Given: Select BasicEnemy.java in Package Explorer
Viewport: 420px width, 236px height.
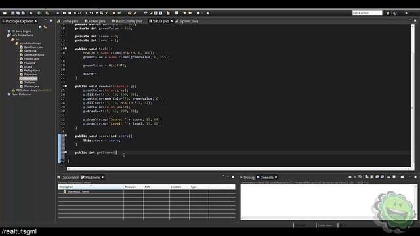Looking at the screenshot, I should (x=31, y=47).
